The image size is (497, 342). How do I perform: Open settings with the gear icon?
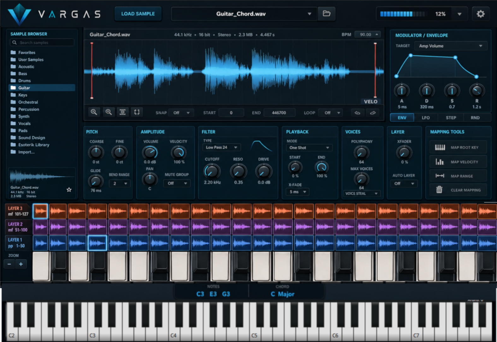pyautogui.click(x=480, y=14)
